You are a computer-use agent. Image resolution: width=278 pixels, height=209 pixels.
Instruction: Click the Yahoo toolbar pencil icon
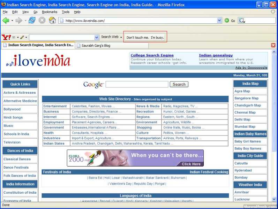22,37
